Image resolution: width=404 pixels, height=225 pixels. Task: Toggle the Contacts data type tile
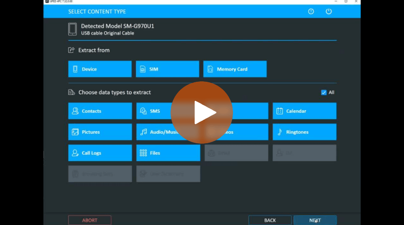tap(100, 111)
